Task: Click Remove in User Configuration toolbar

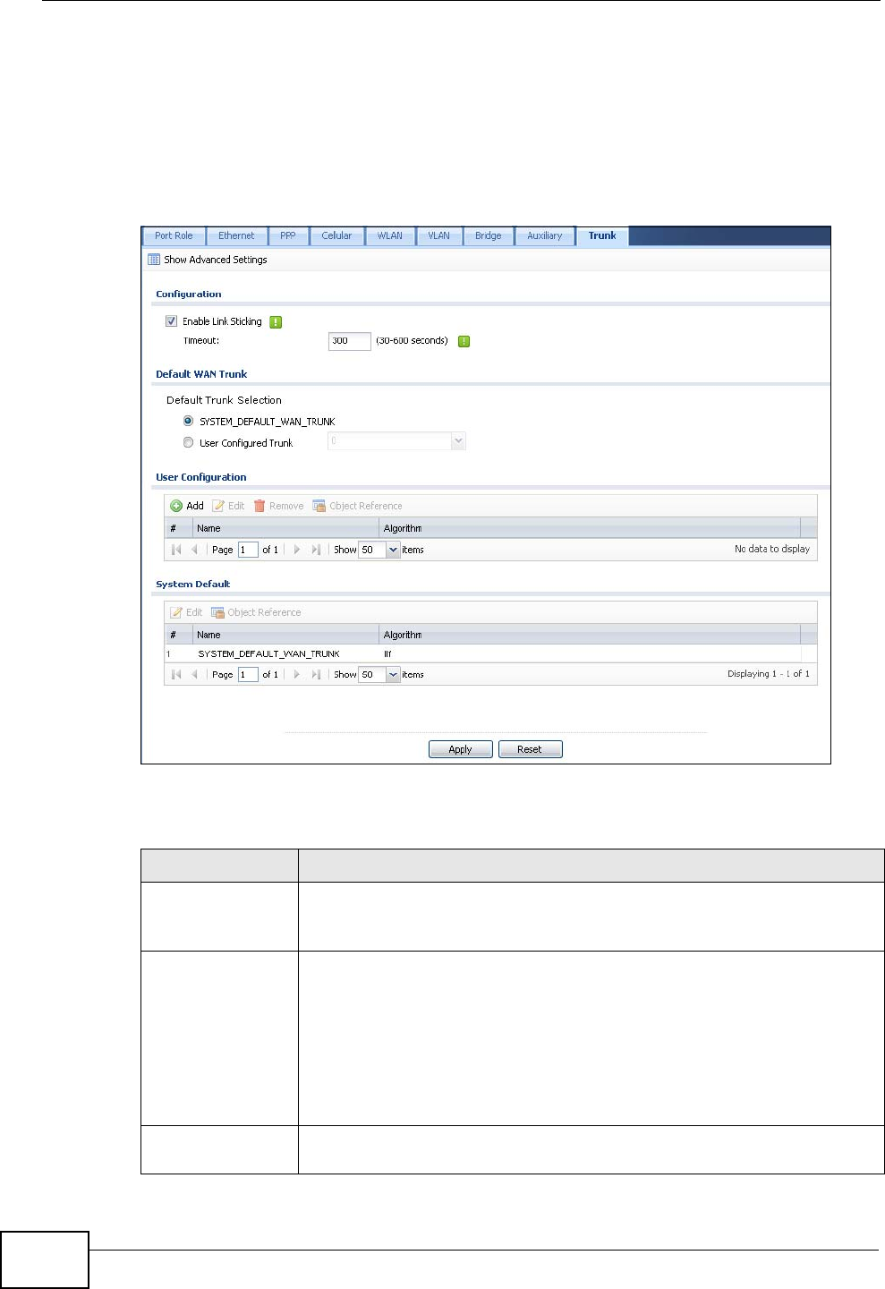Action: 278,506
